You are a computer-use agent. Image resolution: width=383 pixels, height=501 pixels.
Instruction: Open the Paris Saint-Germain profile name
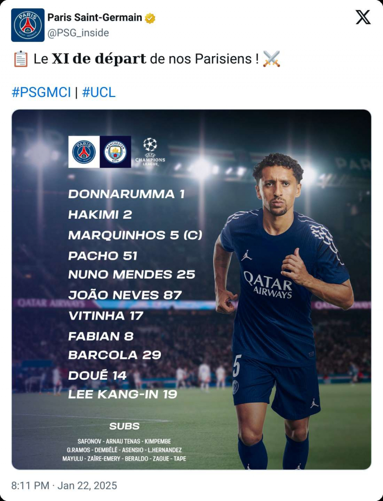95,18
